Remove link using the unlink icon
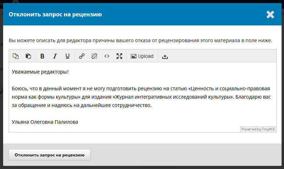Image resolution: width=284 pixels, height=169 pixels. coord(94,56)
